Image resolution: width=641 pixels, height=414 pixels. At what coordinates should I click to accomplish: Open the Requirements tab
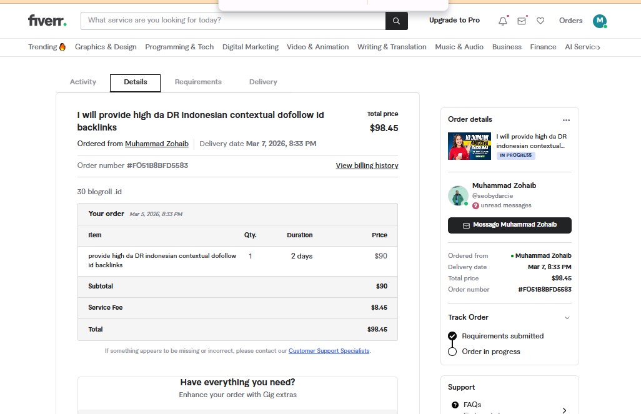[198, 82]
